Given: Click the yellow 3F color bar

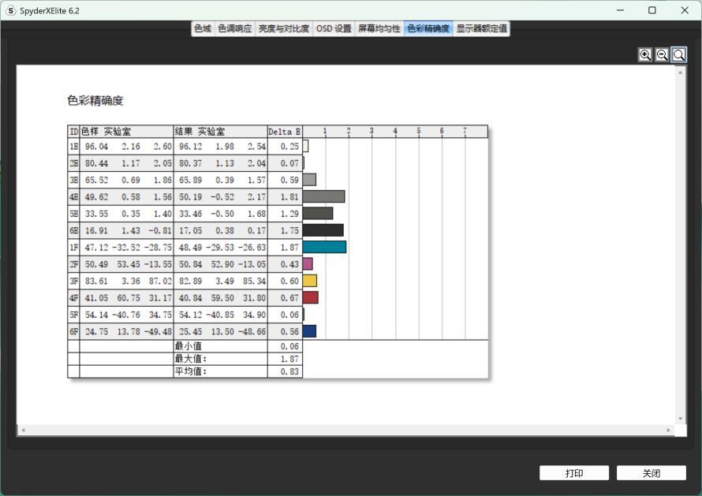Looking at the screenshot, I should pos(310,281).
